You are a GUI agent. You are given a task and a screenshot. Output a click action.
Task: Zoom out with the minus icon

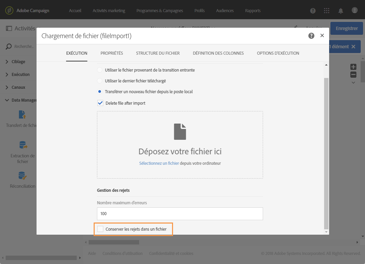point(353,75)
